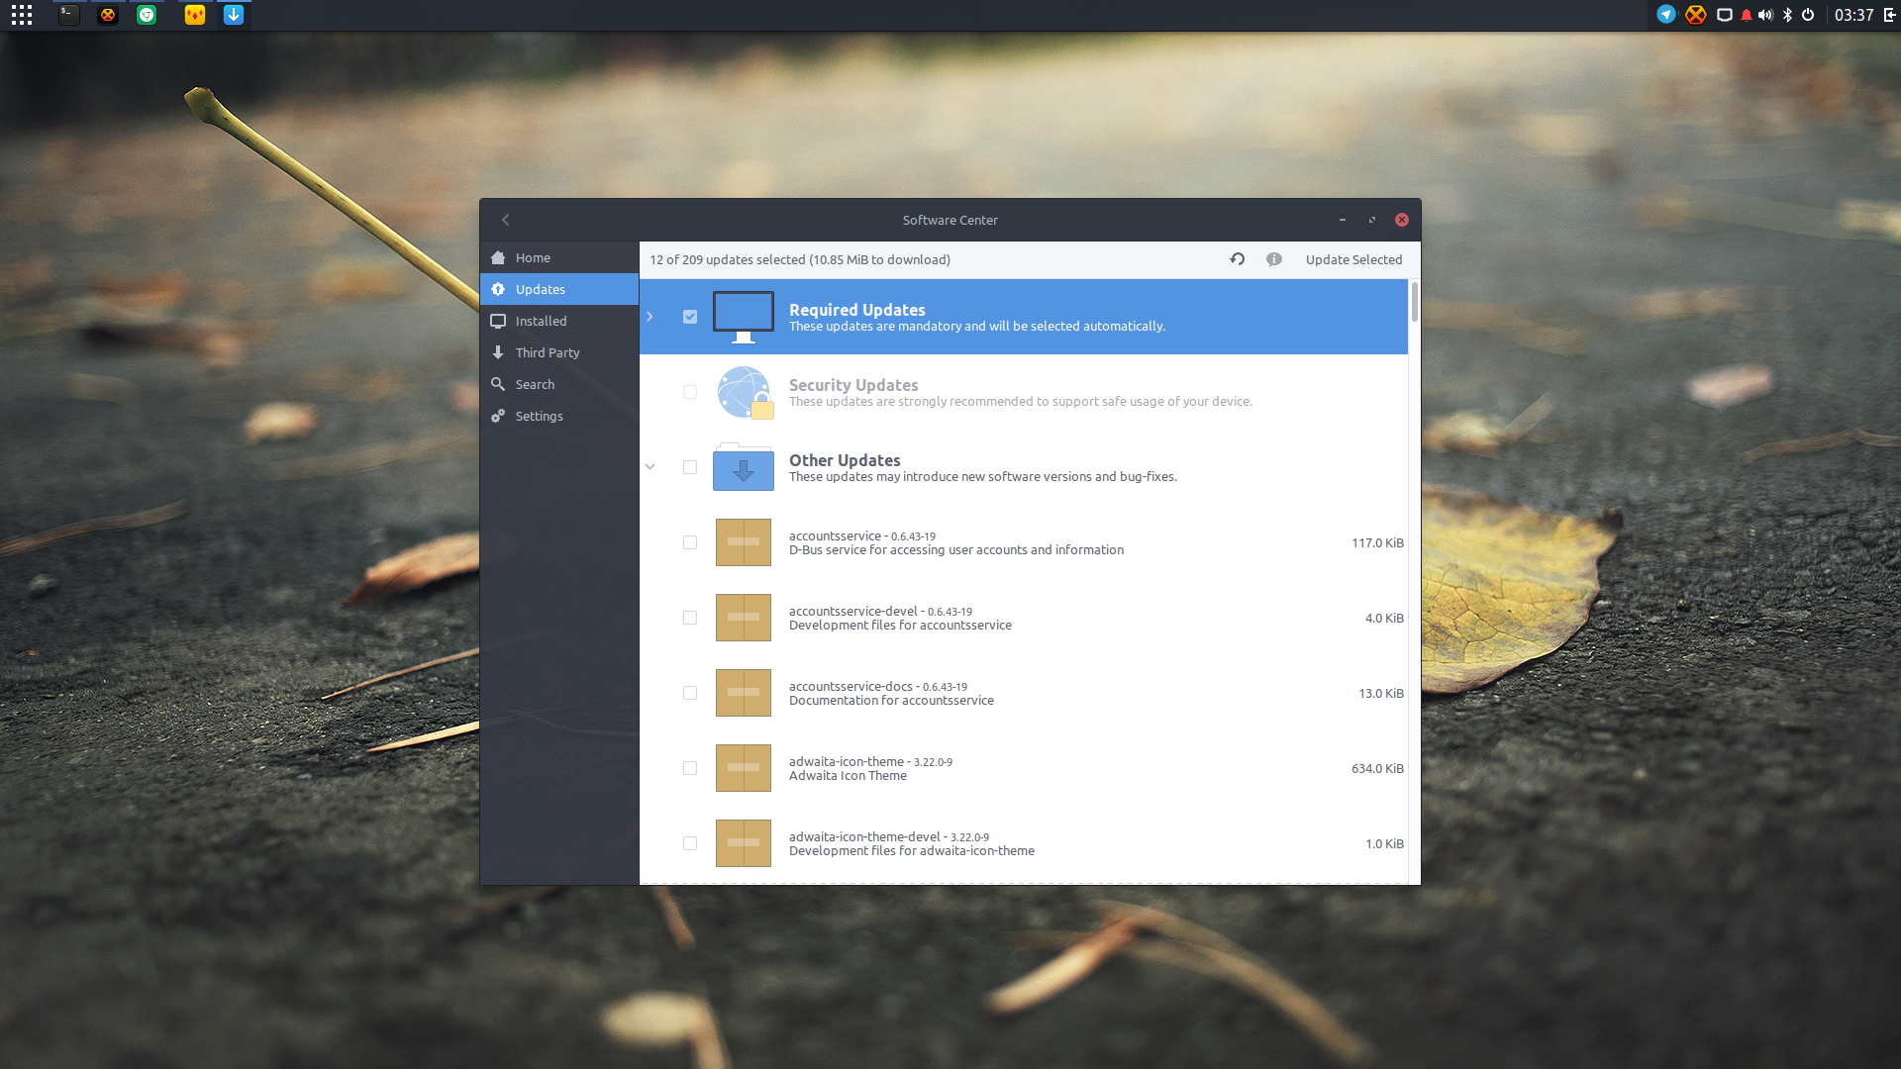Screen dimensions: 1901x1069
Task: Go back using the header back arrow
Action: pos(505,220)
